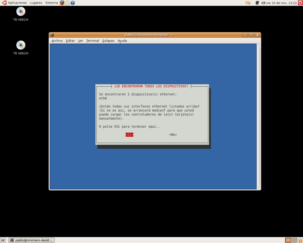Image resolution: width=303 pixels, height=243 pixels.
Task: Open the Sistema menu
Action: click(x=51, y=3)
